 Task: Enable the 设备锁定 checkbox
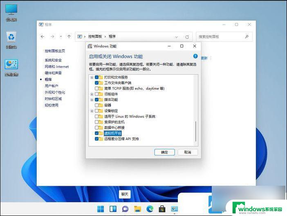coord(97,111)
